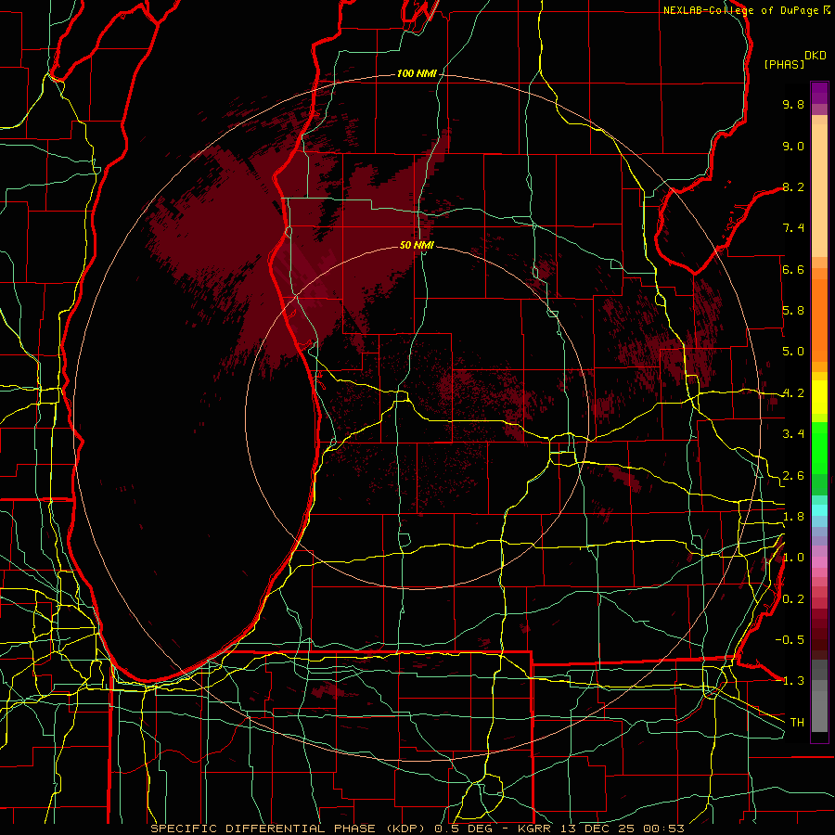The width and height of the screenshot is (835, 835).
Task: Click the KGRR radar site identifier
Action: 536,829
